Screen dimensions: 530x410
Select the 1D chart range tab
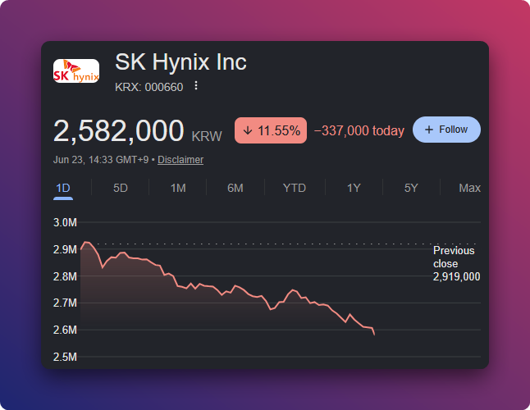63,188
